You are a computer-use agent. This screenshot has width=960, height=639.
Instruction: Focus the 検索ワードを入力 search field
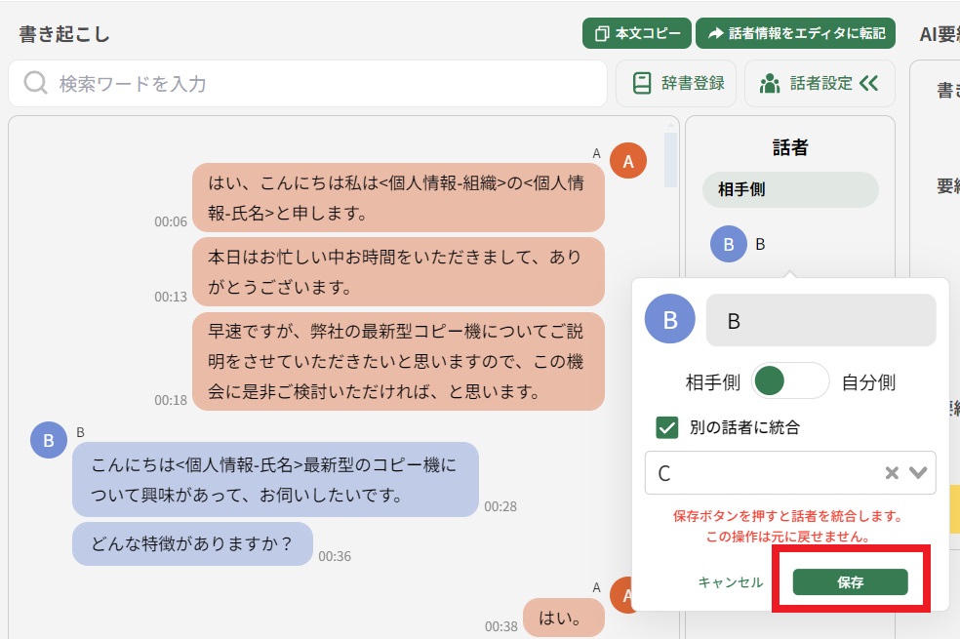click(307, 83)
